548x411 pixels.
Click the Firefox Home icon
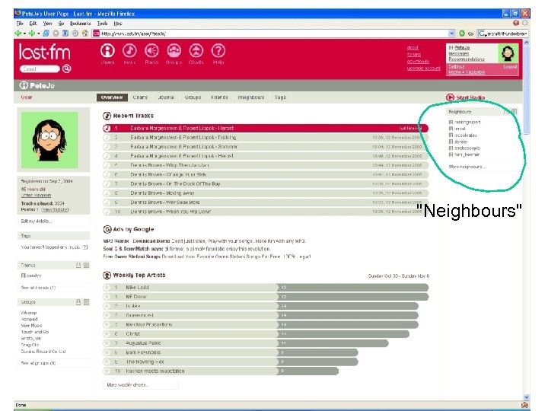click(x=84, y=33)
